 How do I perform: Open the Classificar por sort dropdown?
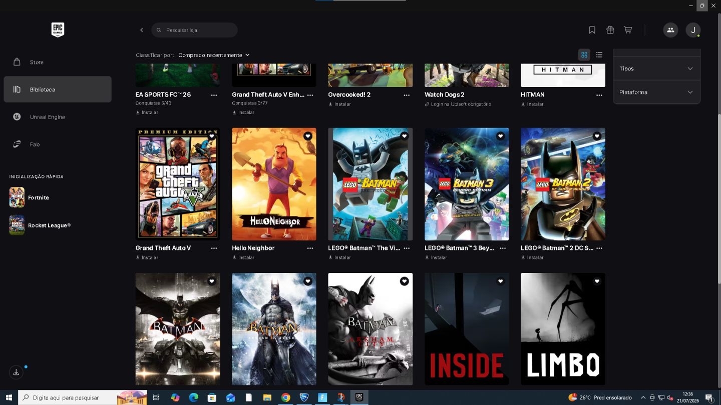(x=214, y=55)
